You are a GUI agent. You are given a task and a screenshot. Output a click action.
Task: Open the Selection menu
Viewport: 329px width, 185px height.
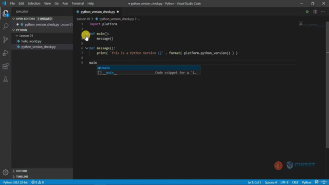coord(34,4)
